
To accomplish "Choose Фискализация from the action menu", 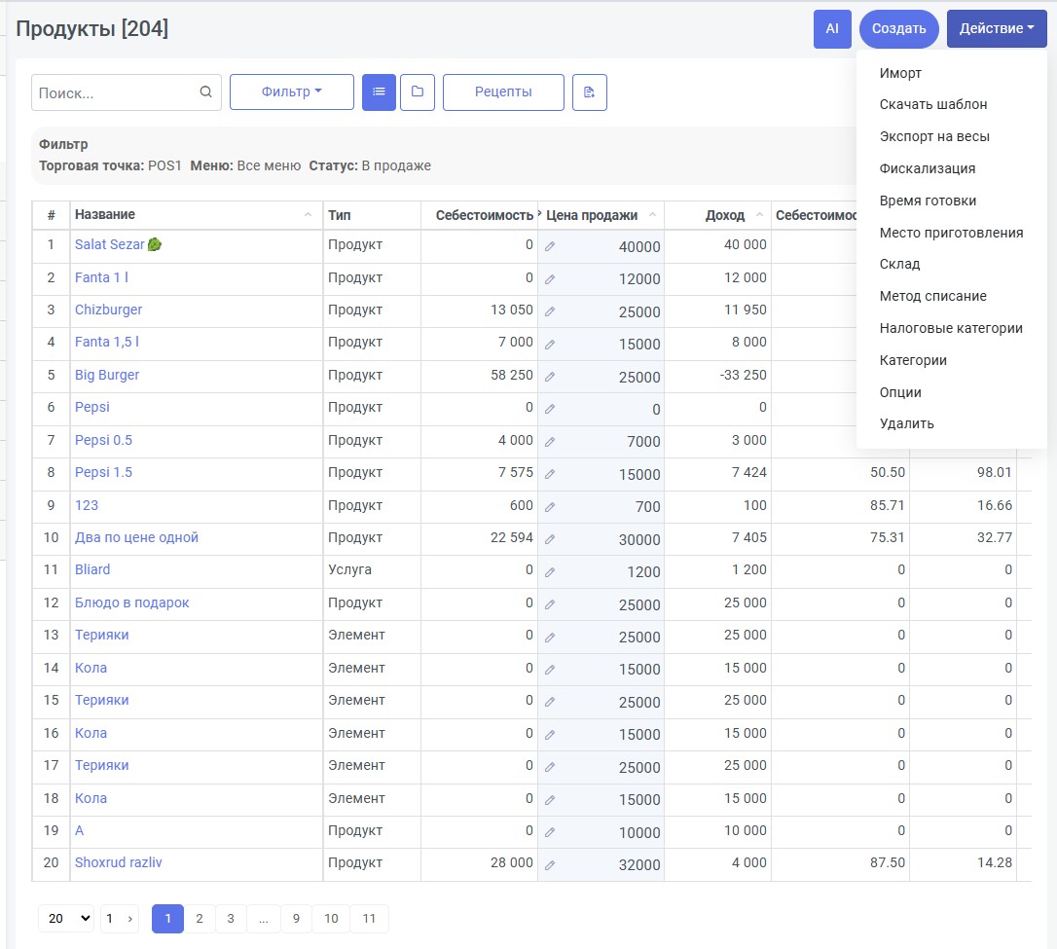I will 927,168.
